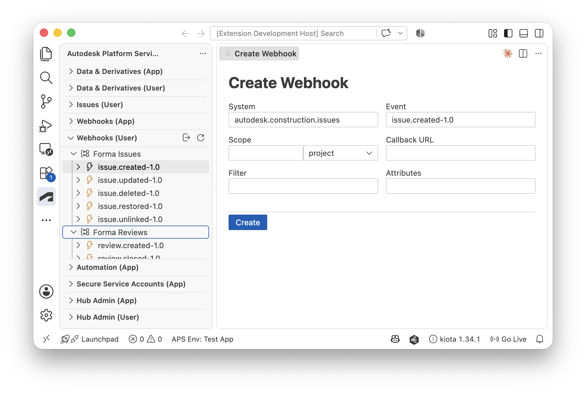Screen dimensions: 586x393
Task: Open the Explorer view in activity bar
Action: tap(46, 54)
